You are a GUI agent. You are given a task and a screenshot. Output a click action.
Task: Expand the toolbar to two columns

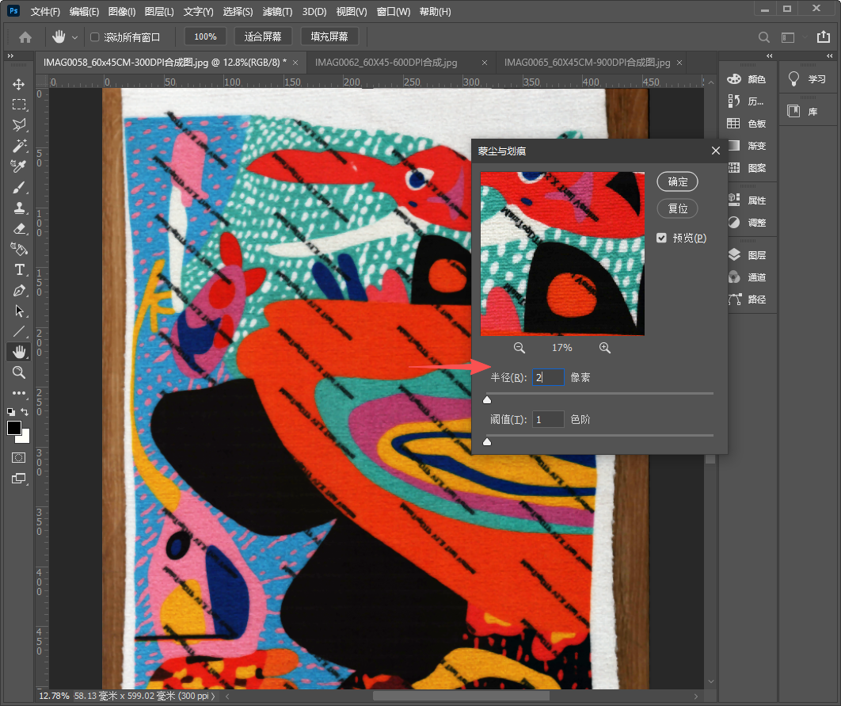(x=10, y=55)
